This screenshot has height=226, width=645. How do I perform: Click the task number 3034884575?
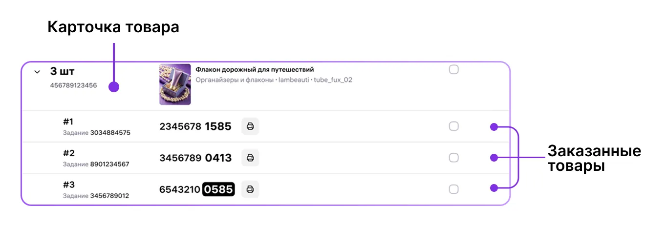tap(110, 133)
